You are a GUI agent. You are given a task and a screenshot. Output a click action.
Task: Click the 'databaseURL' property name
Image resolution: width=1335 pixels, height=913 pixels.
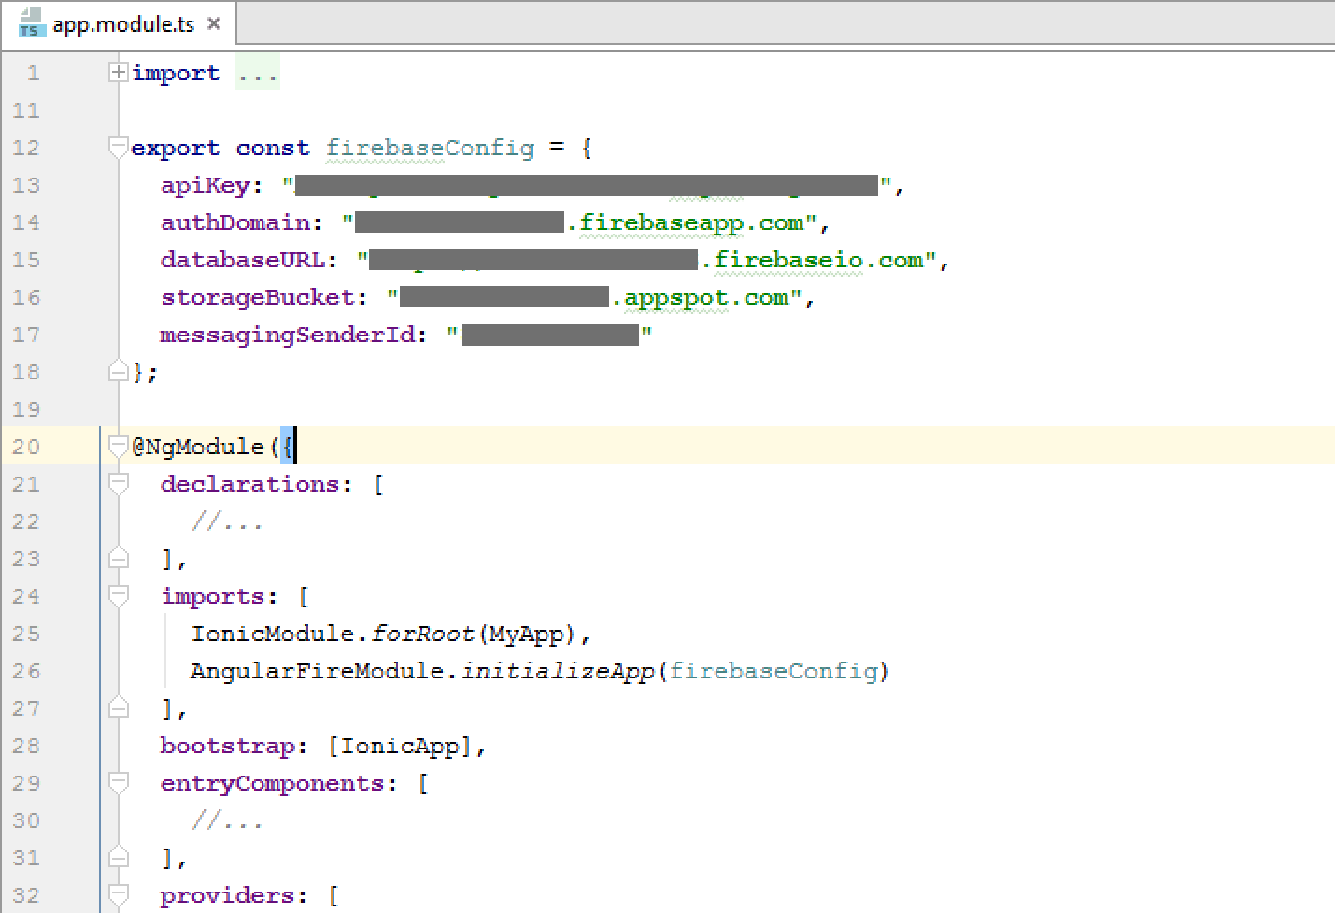coord(243,260)
